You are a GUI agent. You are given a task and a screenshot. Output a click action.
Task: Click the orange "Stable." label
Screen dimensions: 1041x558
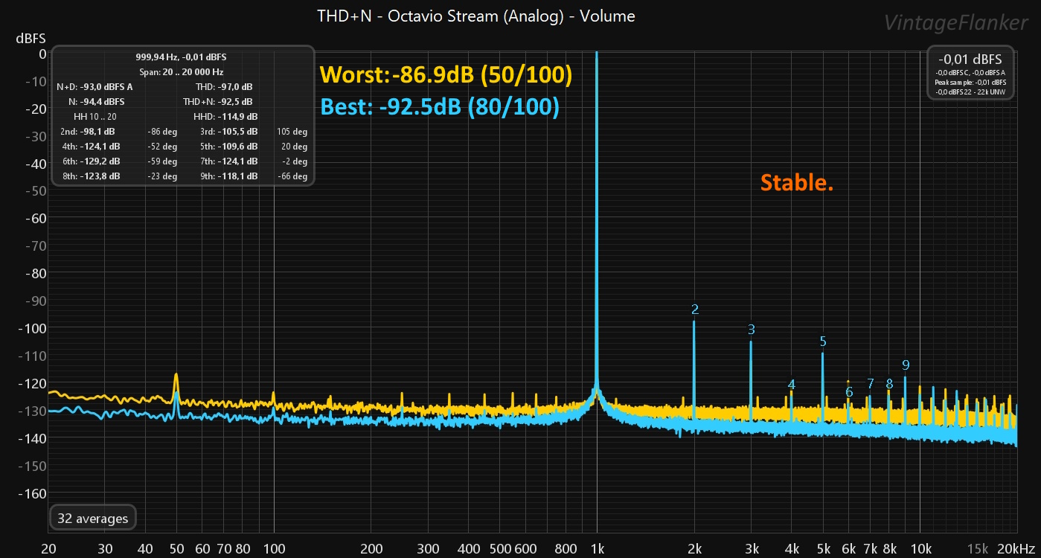pyautogui.click(x=797, y=183)
